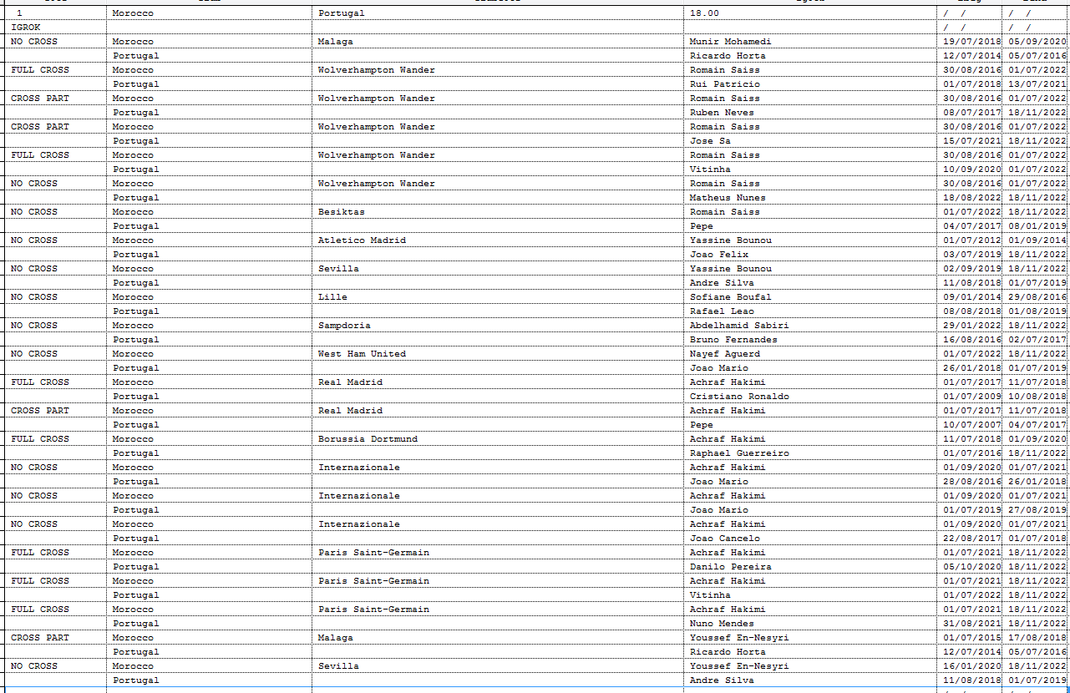Screen dimensions: 1070x693
Task: Click the date 02/09/2019
Action: coord(971,269)
